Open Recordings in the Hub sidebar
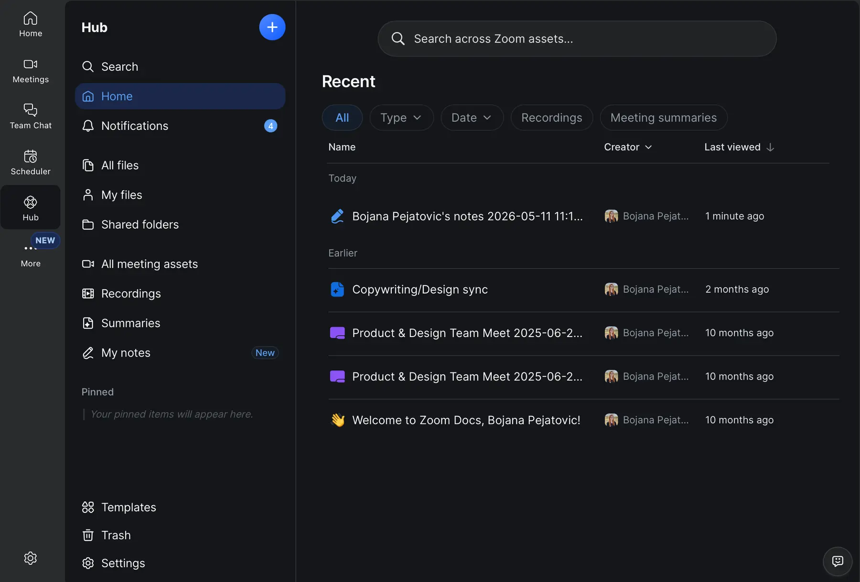Viewport: 860px width, 582px height. click(180, 294)
